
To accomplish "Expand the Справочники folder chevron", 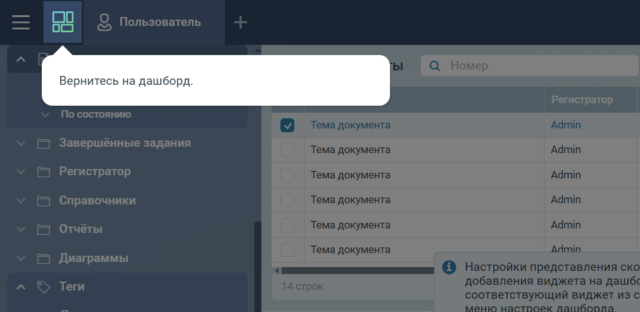I will point(21,201).
